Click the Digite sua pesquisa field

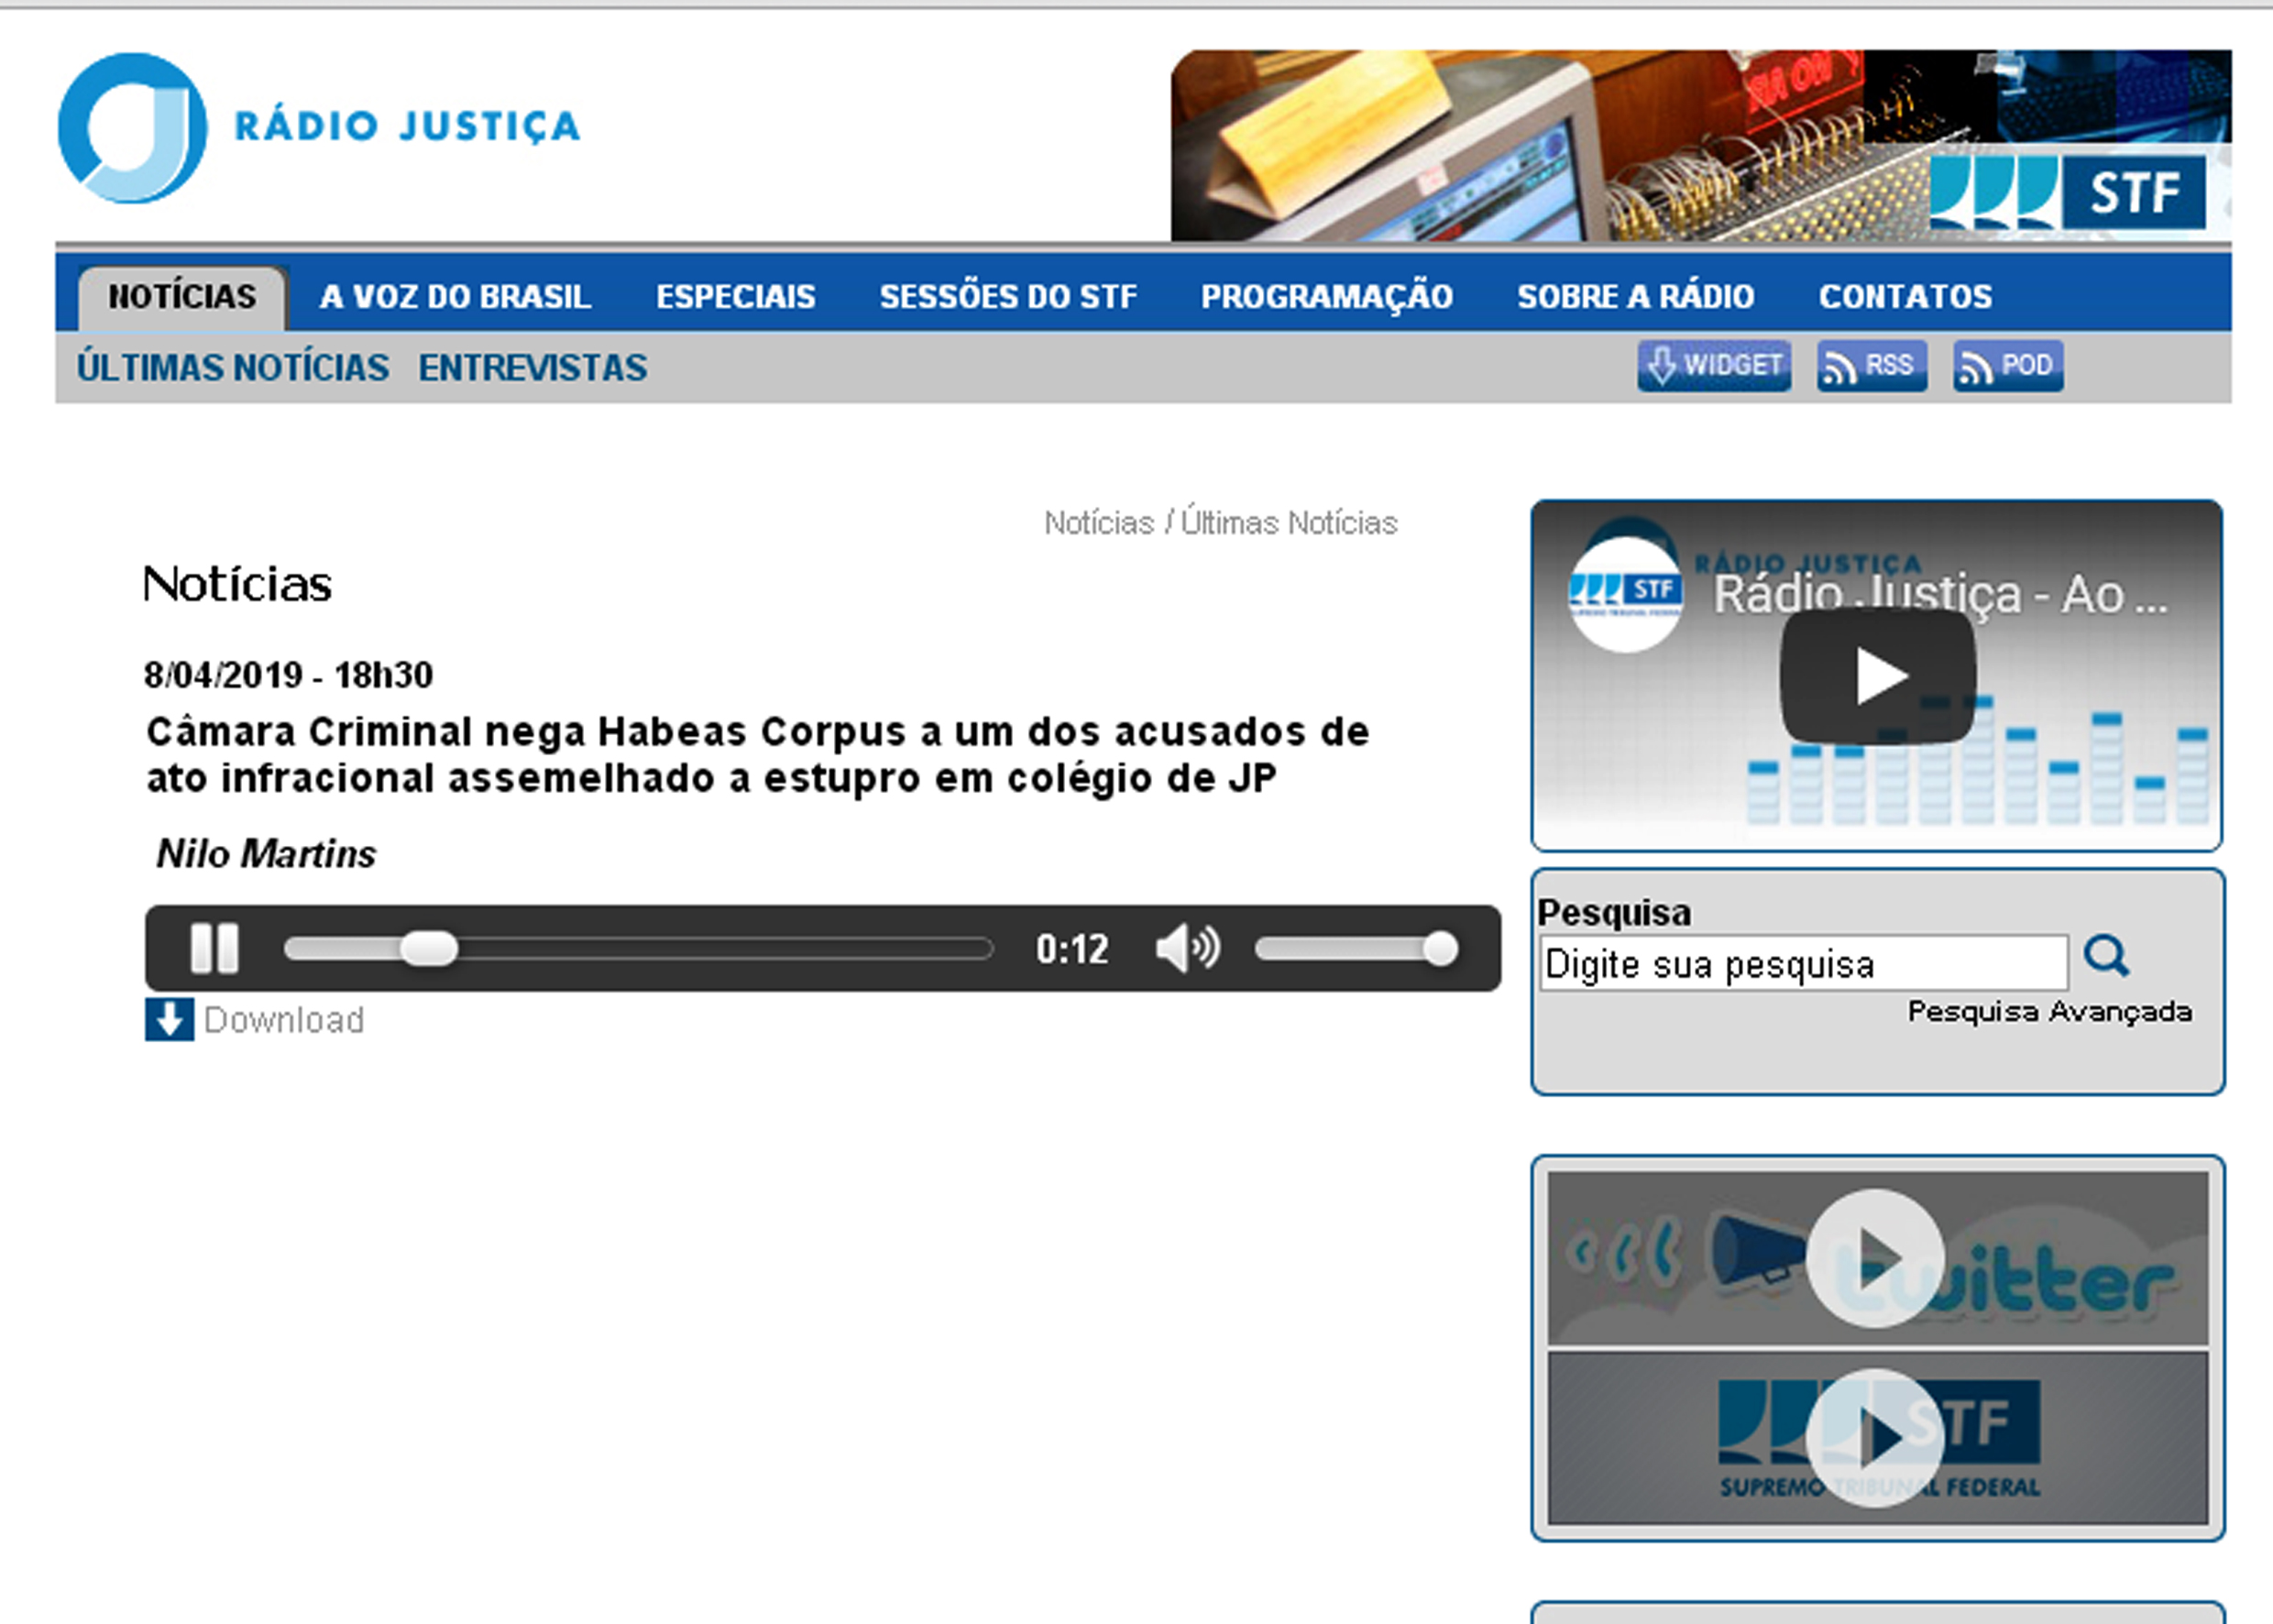[x=1803, y=964]
